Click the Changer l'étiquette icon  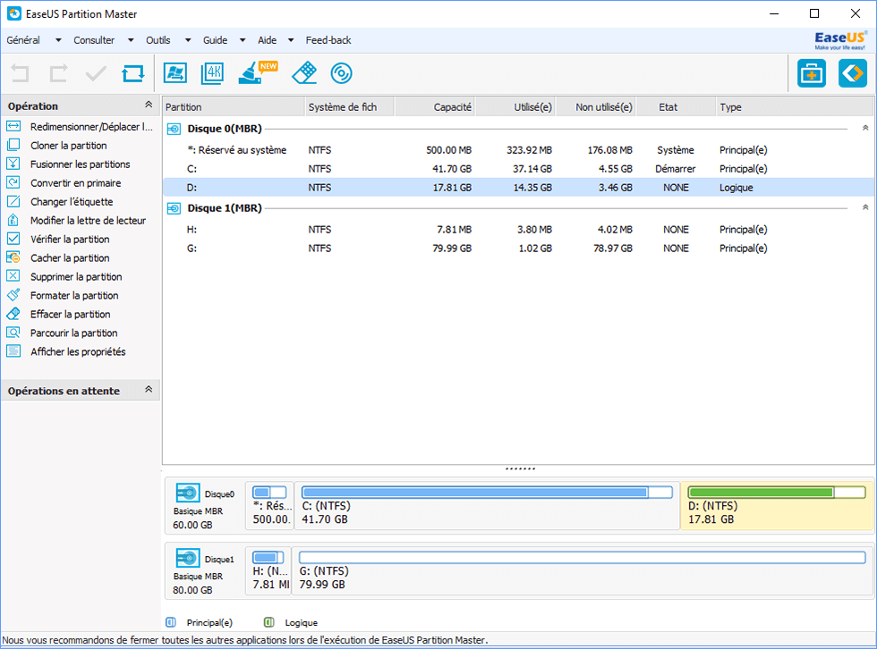click(x=13, y=202)
